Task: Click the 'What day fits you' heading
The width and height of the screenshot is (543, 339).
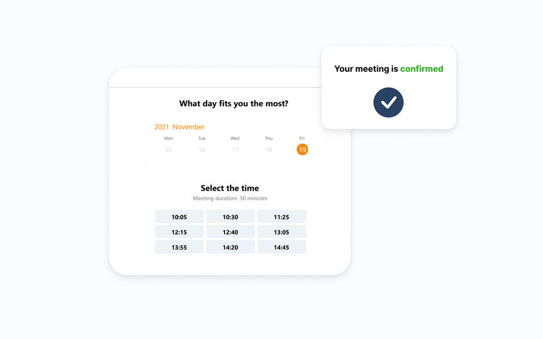Action: 234,103
